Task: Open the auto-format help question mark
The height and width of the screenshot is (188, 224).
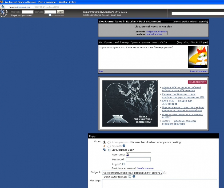Action: (x=134, y=177)
